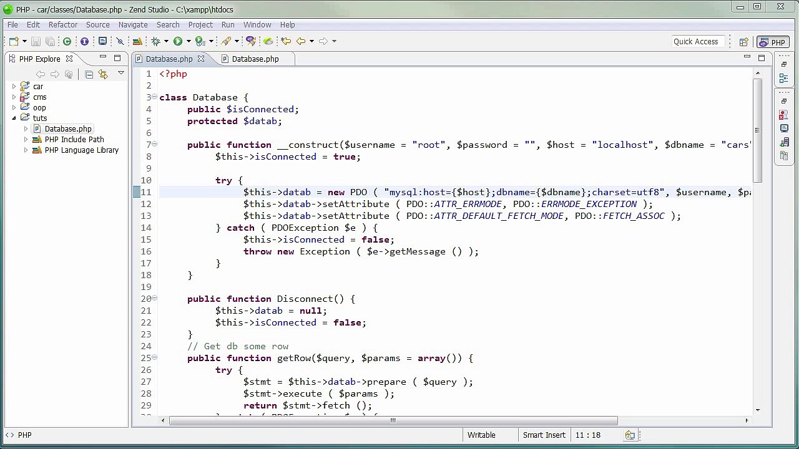Maximize the editor area
Viewport: 799px width, 449px height.
[762, 58]
